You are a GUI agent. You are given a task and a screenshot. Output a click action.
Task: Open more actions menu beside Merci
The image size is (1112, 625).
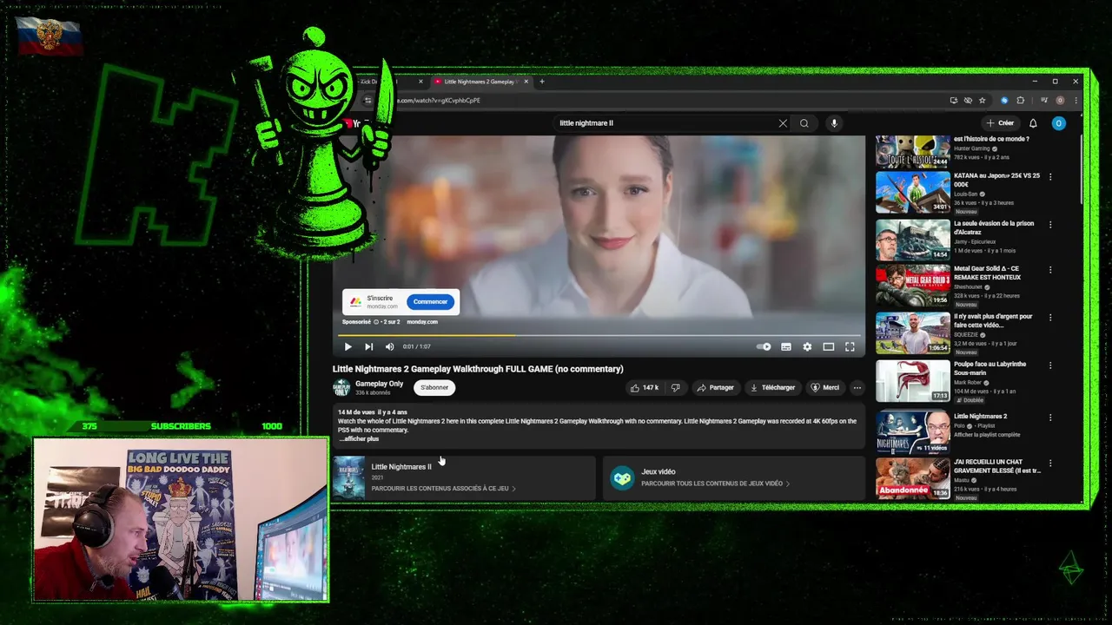pyautogui.click(x=857, y=387)
